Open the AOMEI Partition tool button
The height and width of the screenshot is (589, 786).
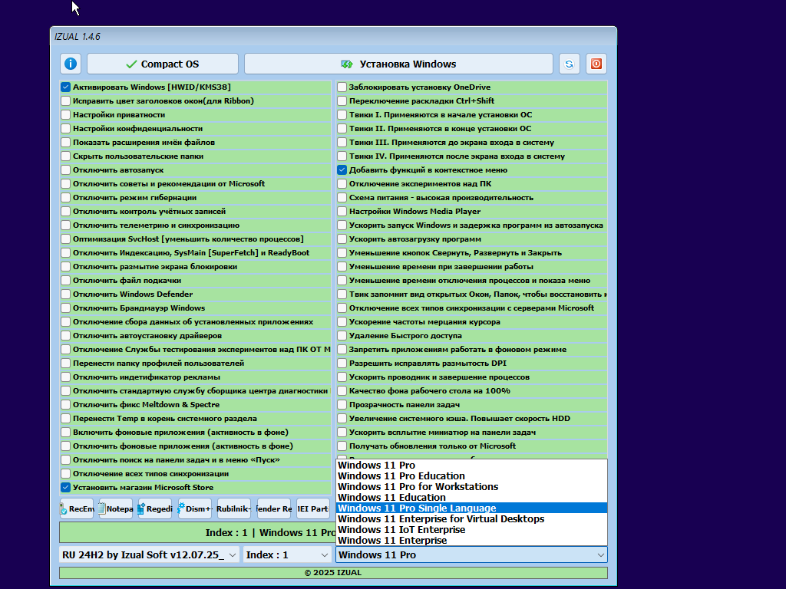pyautogui.click(x=313, y=508)
